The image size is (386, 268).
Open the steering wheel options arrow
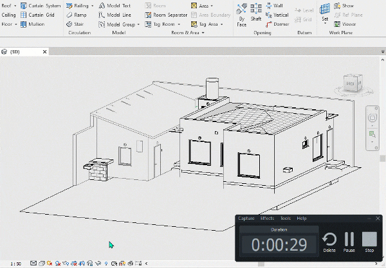click(372, 125)
